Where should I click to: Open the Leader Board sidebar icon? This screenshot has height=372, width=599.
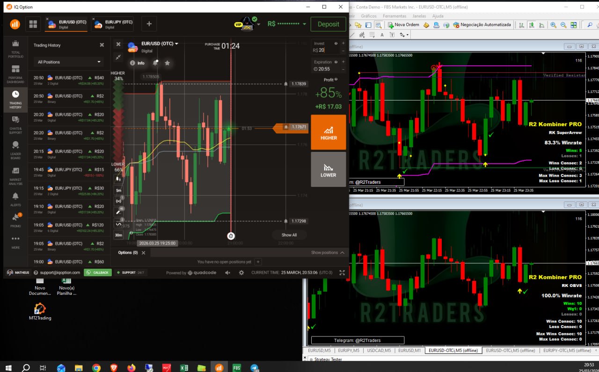[15, 150]
